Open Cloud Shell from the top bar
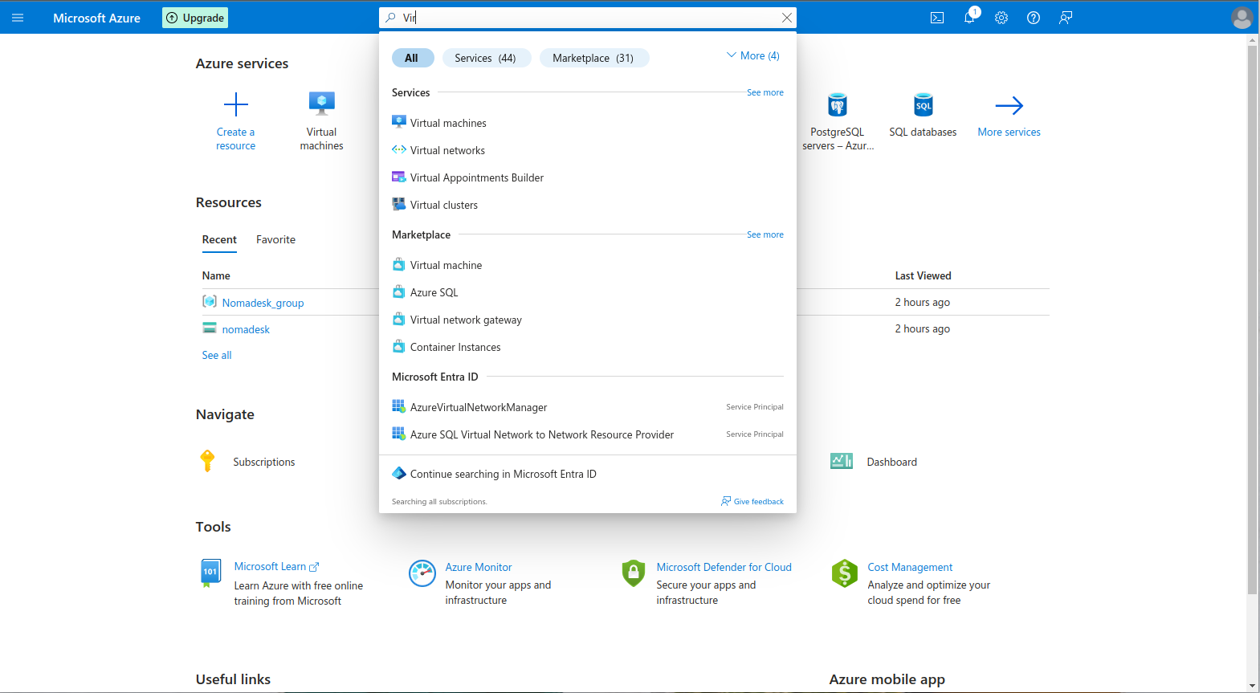 (937, 18)
